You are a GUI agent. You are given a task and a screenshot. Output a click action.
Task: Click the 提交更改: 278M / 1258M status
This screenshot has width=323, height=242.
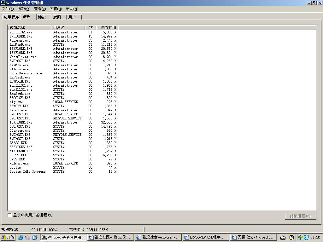point(106,230)
